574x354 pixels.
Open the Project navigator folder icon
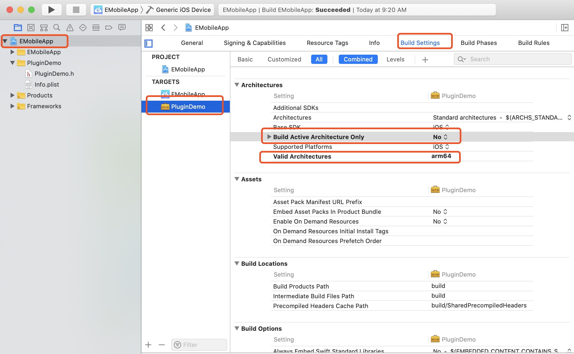pos(18,27)
